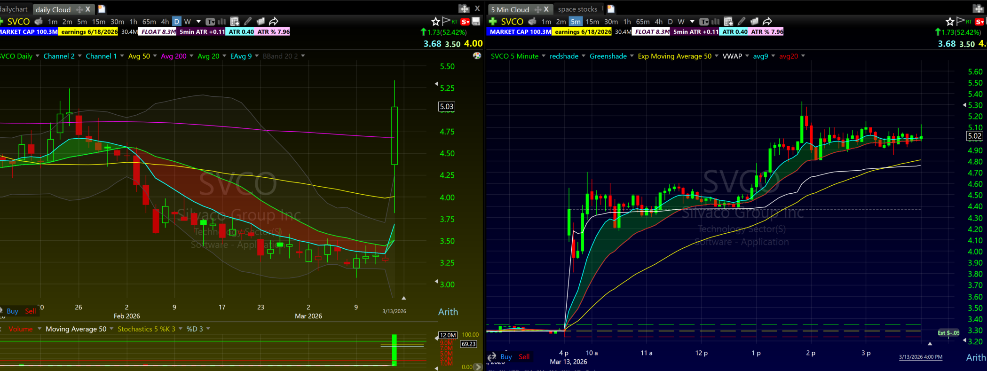Close the 5 Min Cloud tab
The image size is (987, 371).
click(x=546, y=9)
